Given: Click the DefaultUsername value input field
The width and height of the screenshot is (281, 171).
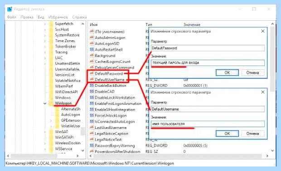Looking at the screenshot, I should [x=208, y=124].
